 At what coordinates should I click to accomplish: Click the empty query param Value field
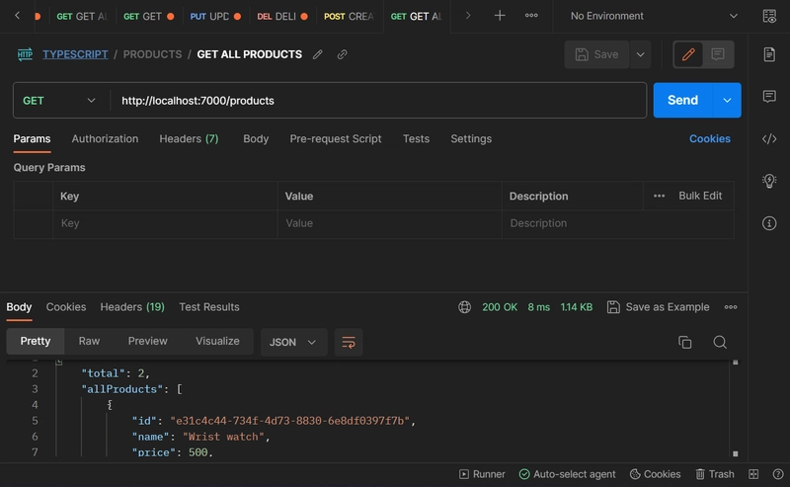389,223
